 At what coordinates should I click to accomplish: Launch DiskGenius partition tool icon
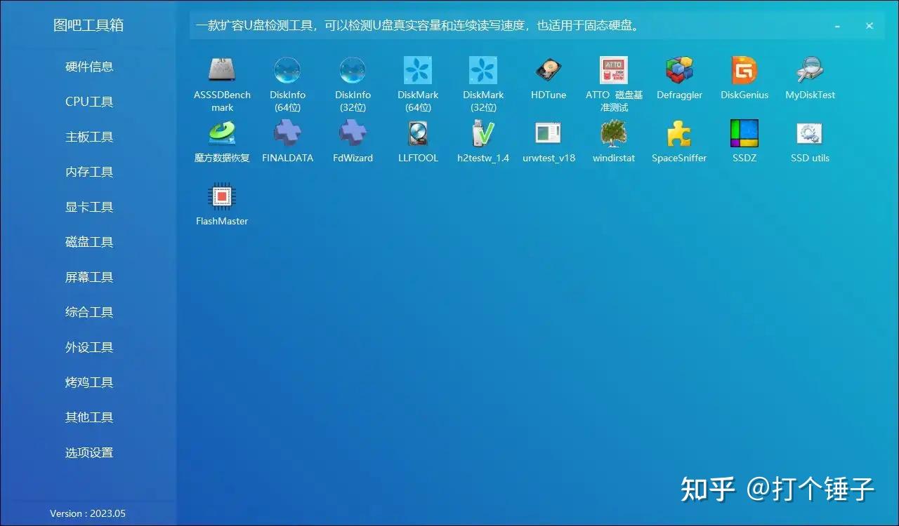tap(744, 70)
